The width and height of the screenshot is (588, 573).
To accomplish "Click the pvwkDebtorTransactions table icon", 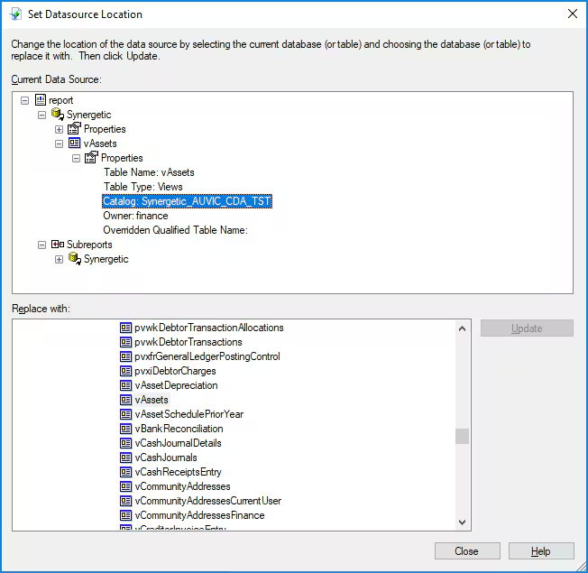I will (x=125, y=342).
